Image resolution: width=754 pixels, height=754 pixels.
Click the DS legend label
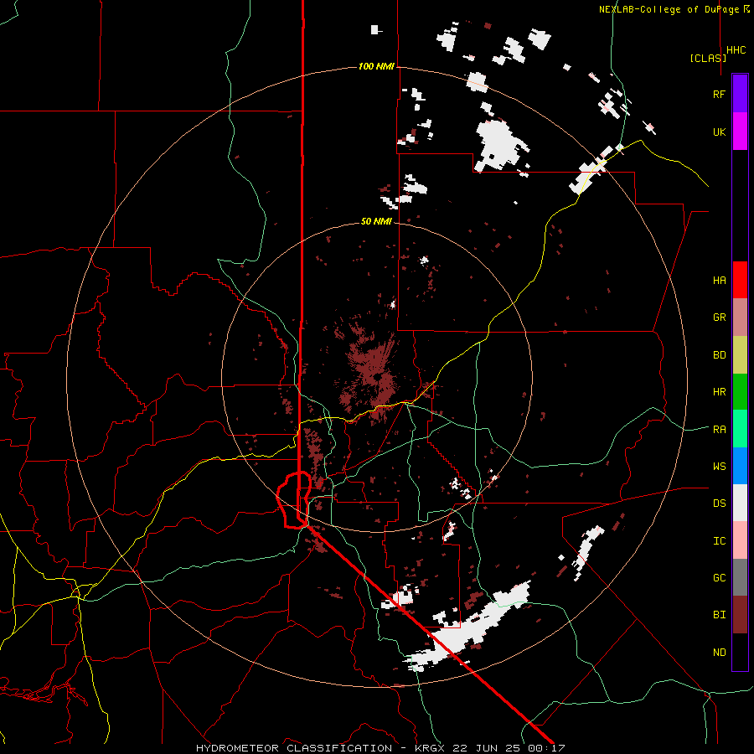click(x=719, y=504)
